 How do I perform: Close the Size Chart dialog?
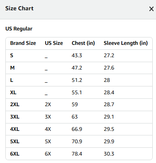click(x=151, y=9)
